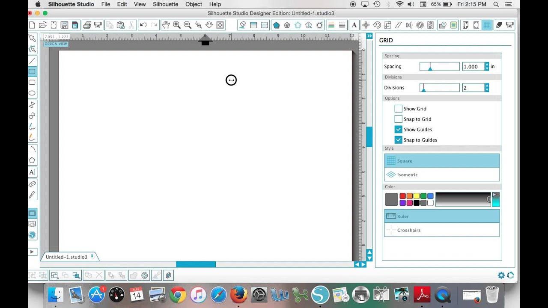The height and width of the screenshot is (308, 548).
Task: Open the Silhouette menu
Action: click(165, 4)
